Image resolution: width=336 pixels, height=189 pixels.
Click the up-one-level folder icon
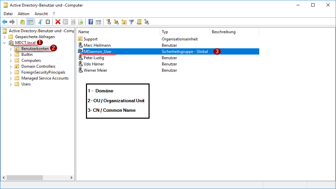tap(22, 22)
